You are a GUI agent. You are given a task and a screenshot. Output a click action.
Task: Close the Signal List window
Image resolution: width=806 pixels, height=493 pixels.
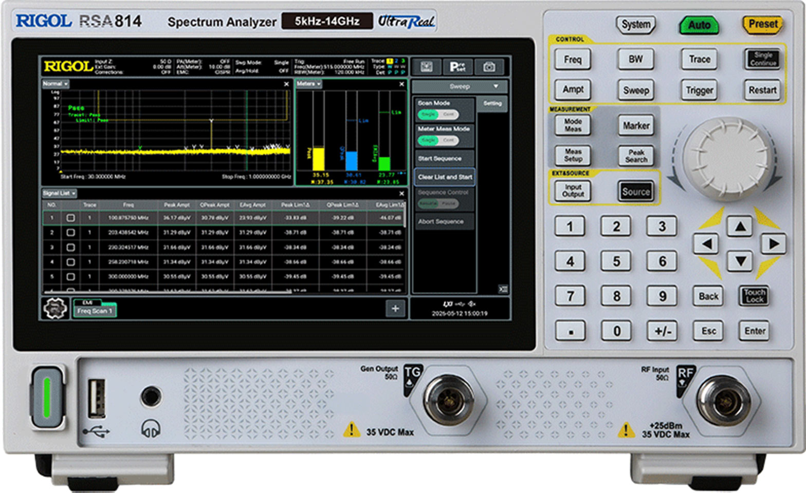pyautogui.click(x=401, y=193)
